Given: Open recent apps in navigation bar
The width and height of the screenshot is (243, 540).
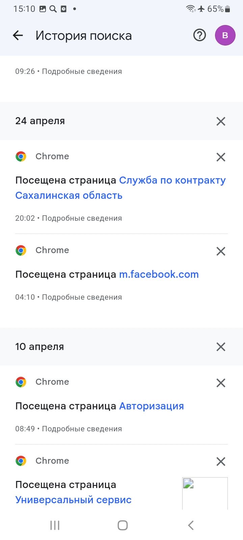Looking at the screenshot, I should (x=55, y=525).
